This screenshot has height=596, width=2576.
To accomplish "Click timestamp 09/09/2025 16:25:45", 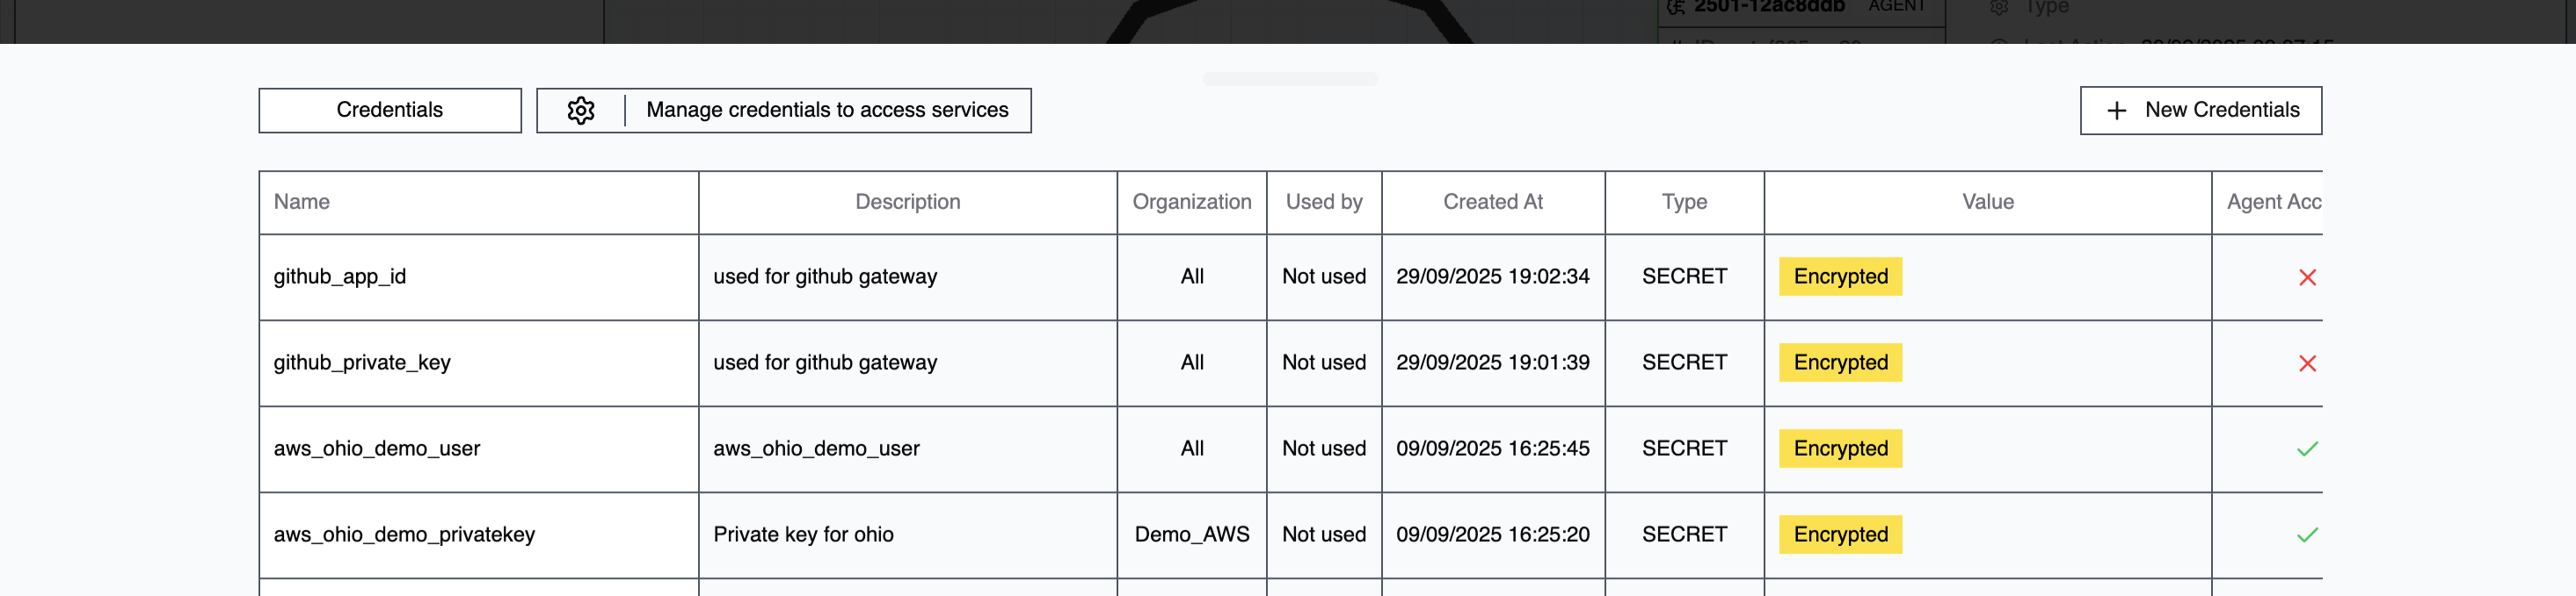I will (1493, 449).
